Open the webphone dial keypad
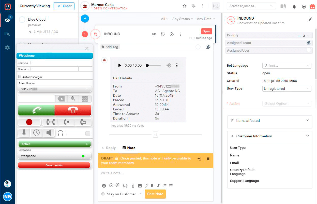This screenshot has height=204, width=317. (x=85, y=99)
